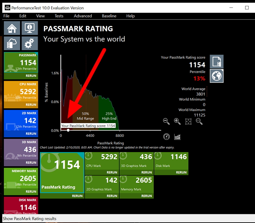
Task: Rerun under the large PassMark Rating tile
Action: pos(77,196)
